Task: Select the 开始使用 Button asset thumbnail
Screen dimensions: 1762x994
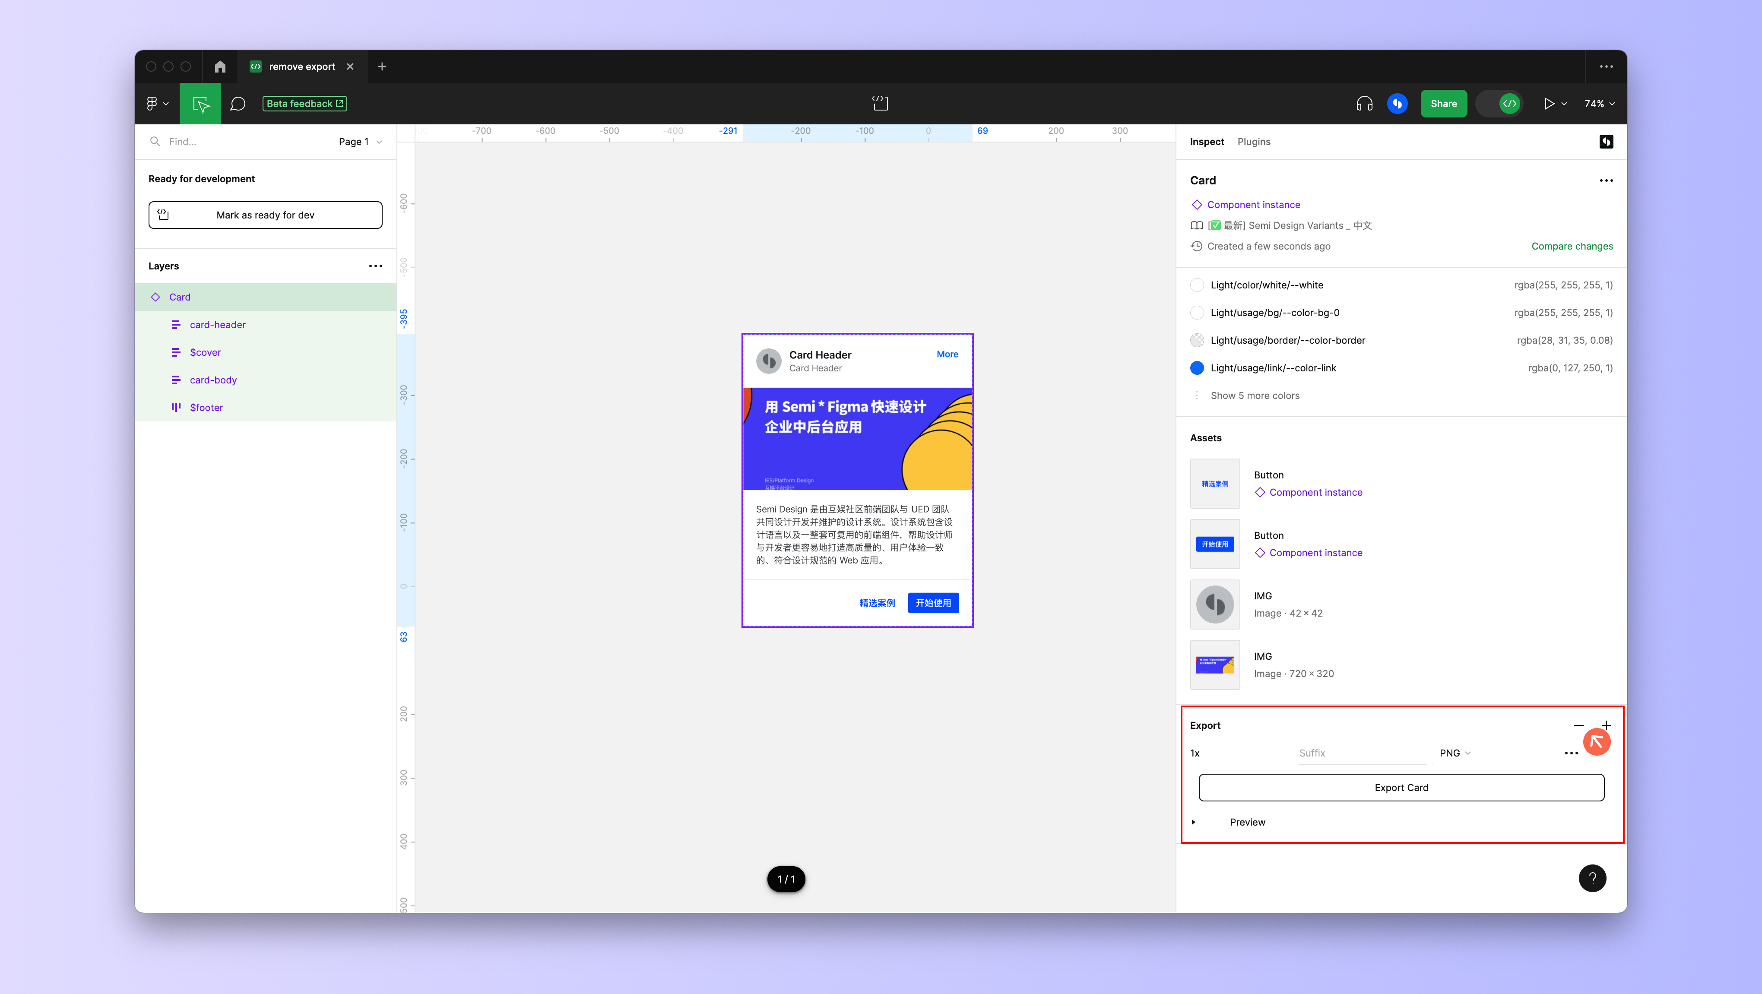Action: 1215,544
